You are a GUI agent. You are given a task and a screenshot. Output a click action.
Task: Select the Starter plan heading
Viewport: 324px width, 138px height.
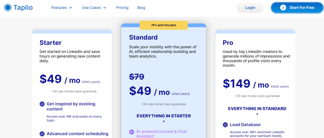coord(50,42)
